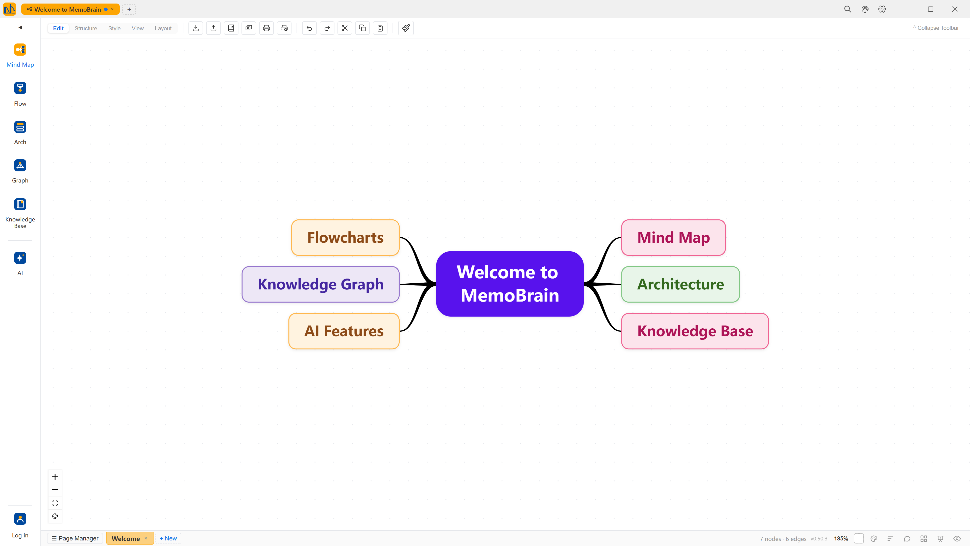Open the Knowledge Base section
The image size is (970, 546).
click(20, 213)
